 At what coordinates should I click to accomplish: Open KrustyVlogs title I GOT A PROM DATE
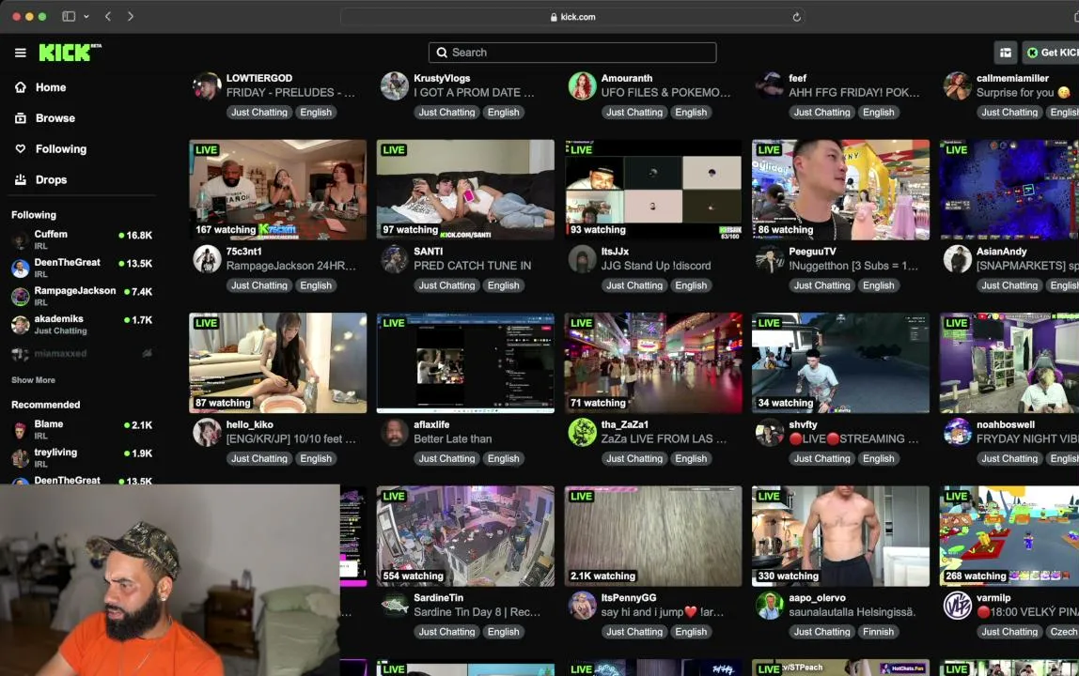pos(474,93)
